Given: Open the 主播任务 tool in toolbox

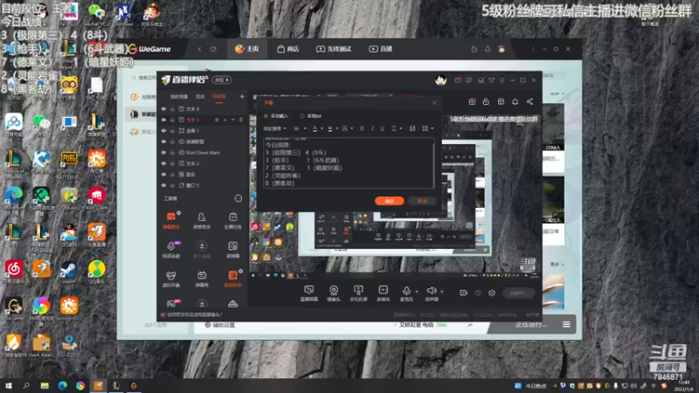Looking at the screenshot, I should point(232,221).
